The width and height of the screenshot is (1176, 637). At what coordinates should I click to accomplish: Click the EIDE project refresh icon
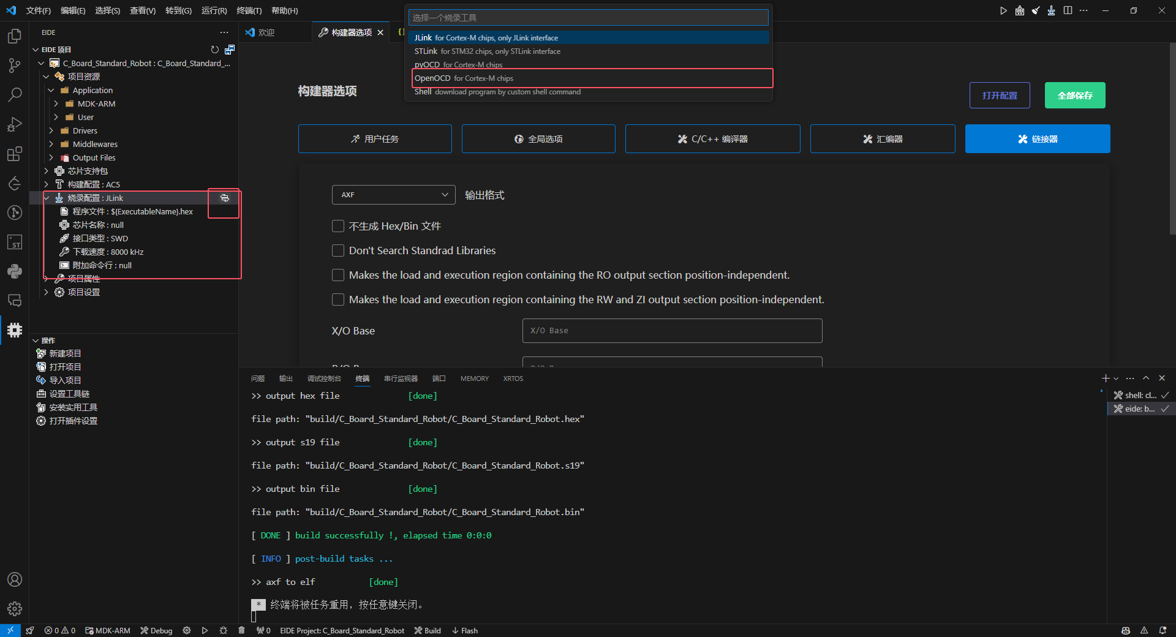coord(214,50)
